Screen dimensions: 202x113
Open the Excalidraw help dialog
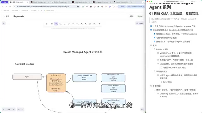pos(142,110)
